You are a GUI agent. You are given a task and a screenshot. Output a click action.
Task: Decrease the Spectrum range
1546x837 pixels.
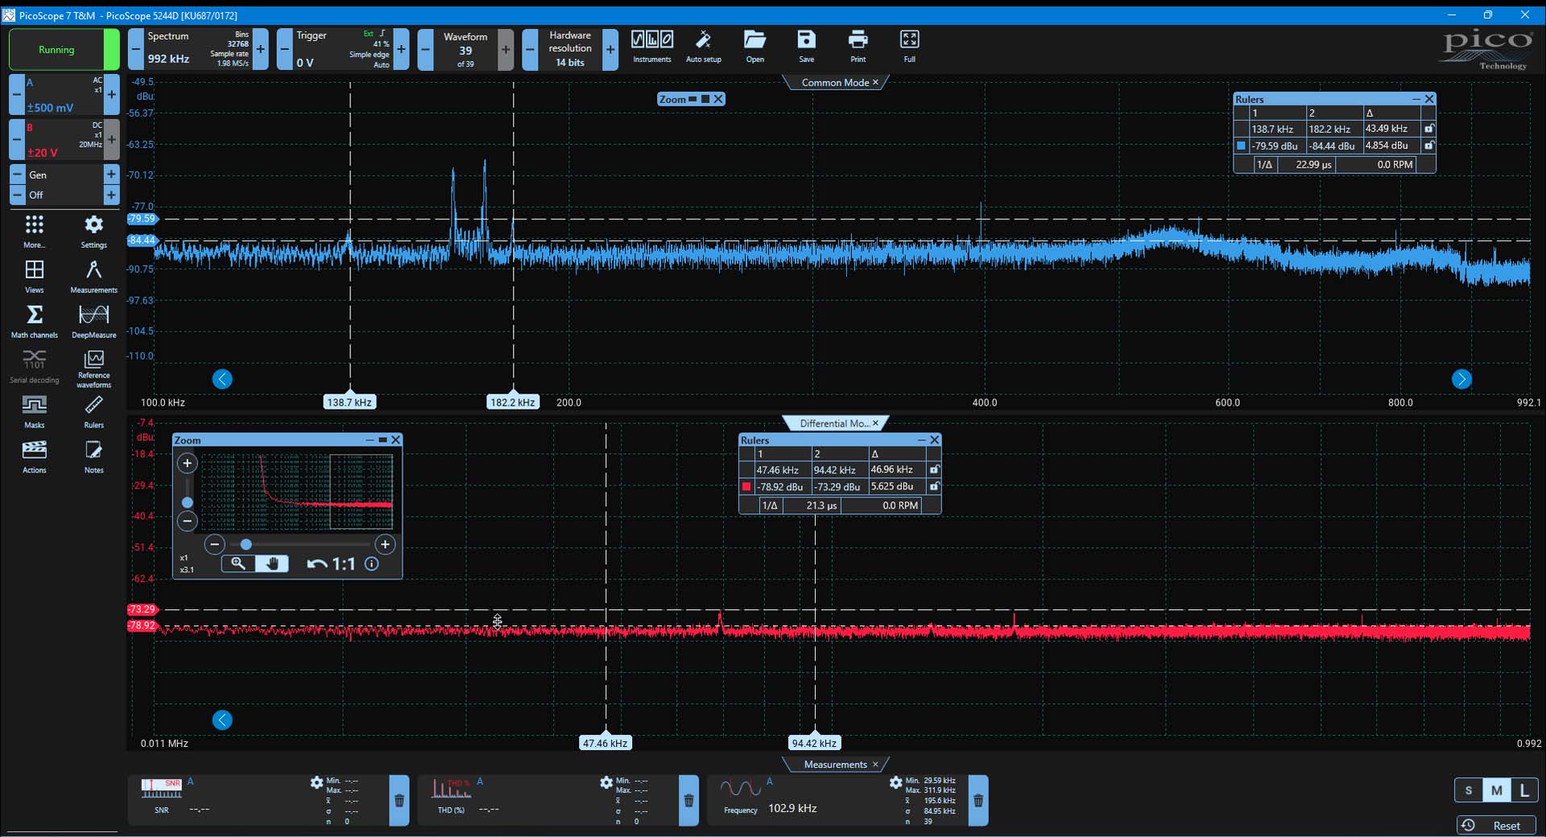pos(135,50)
